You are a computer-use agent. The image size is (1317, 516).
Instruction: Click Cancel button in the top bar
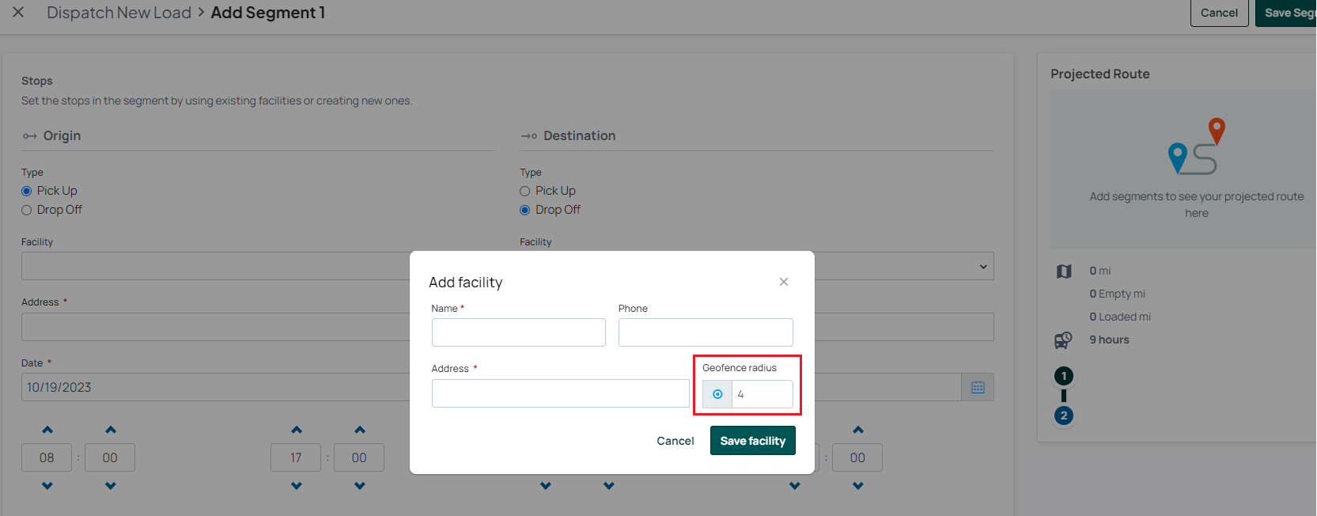(1219, 13)
